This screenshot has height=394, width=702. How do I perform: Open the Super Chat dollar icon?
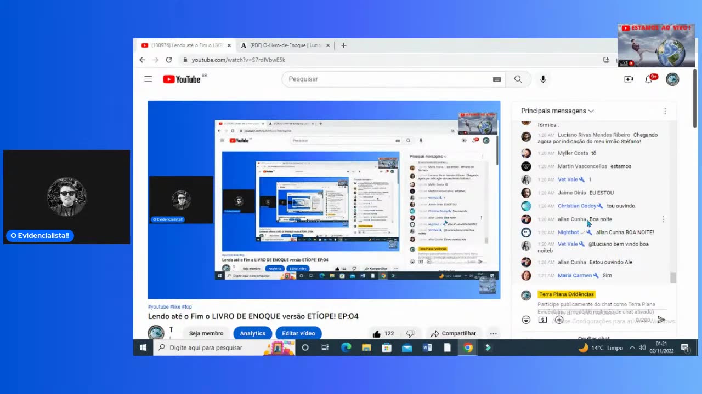point(542,320)
